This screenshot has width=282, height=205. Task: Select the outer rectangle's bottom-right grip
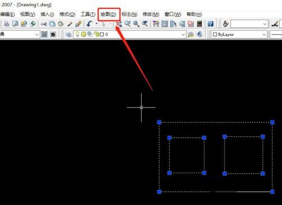pos(272,191)
